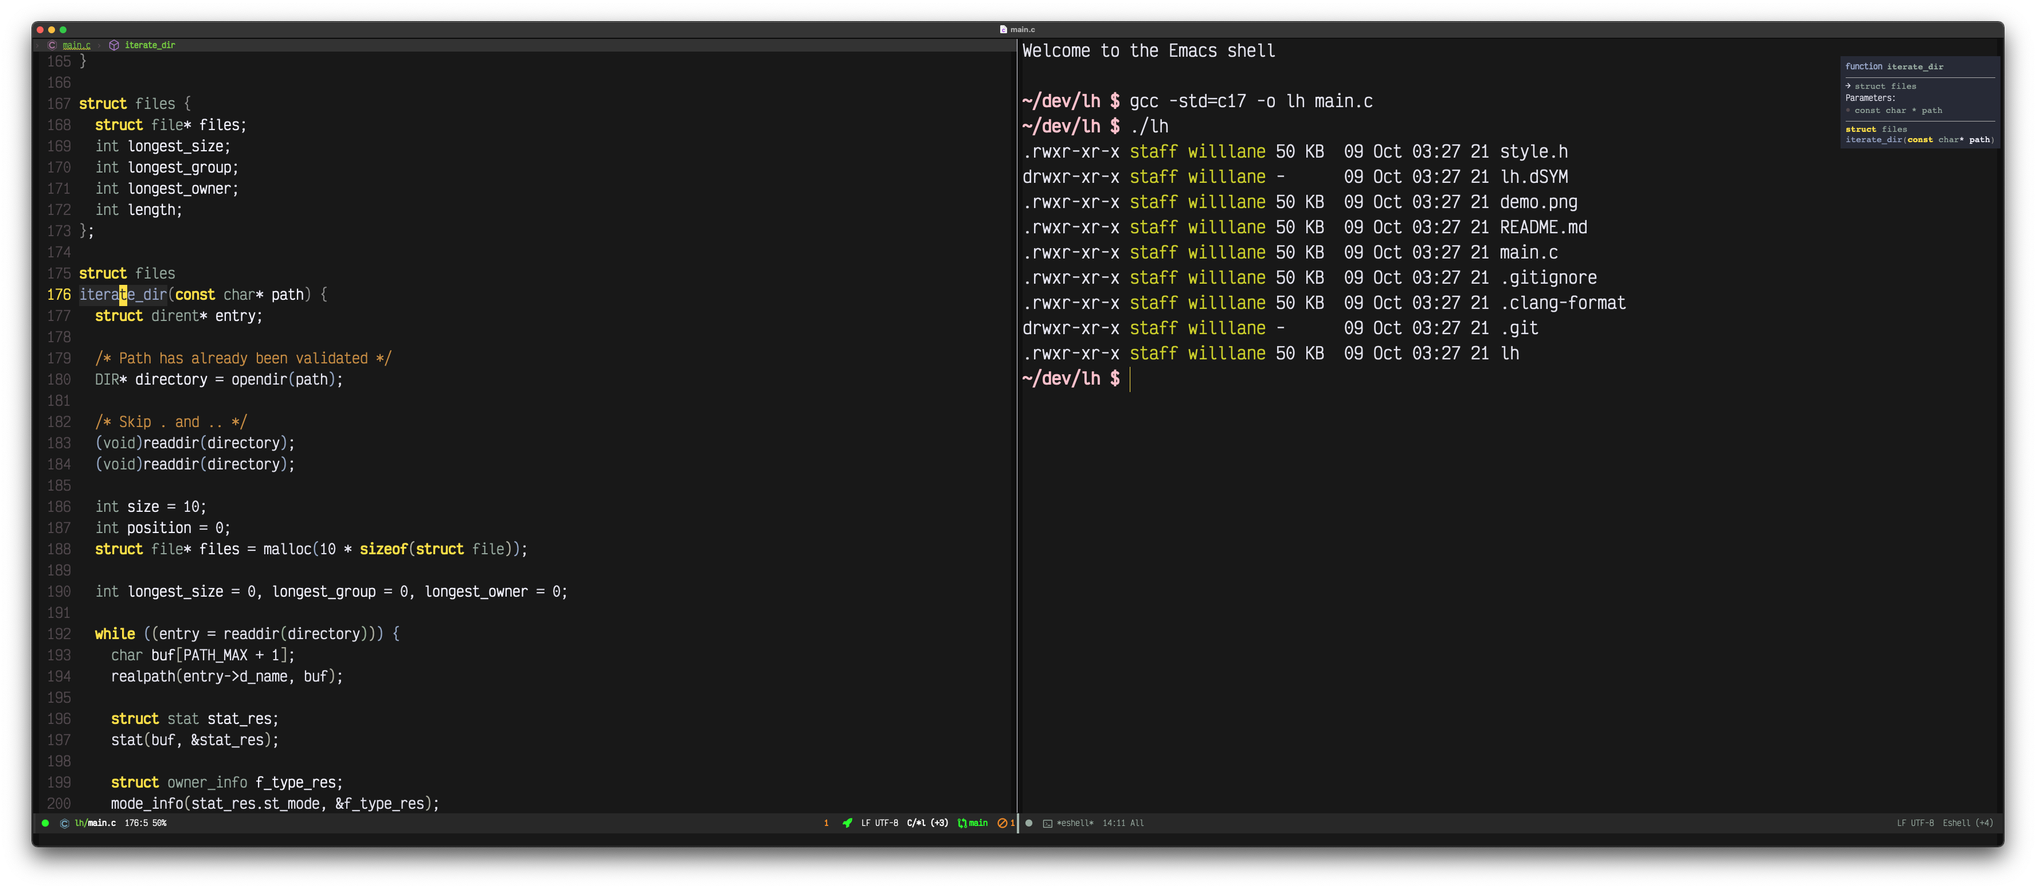This screenshot has height=889, width=2036.
Task: Expand breadcrumb chevron between main.c and iterate_dir
Action: [x=100, y=45]
